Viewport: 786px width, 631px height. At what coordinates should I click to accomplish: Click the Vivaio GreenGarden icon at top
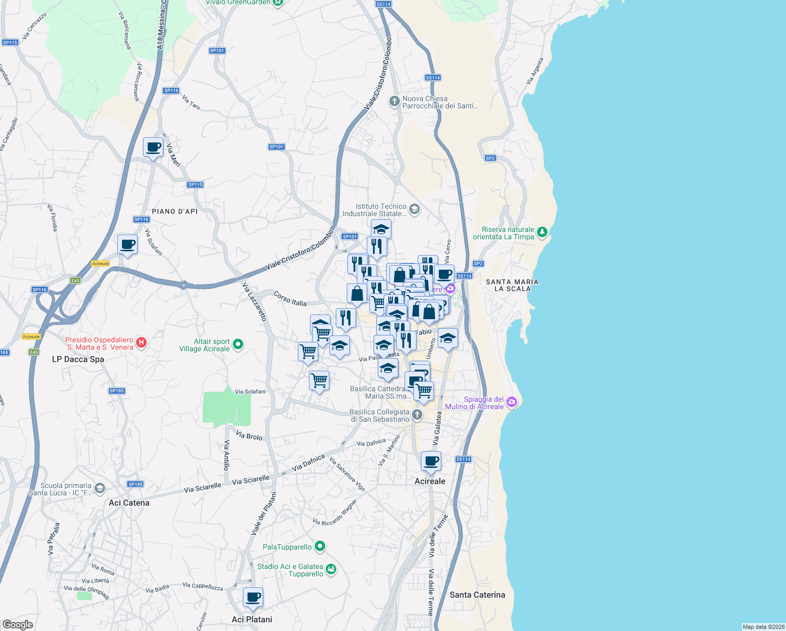pyautogui.click(x=278, y=2)
